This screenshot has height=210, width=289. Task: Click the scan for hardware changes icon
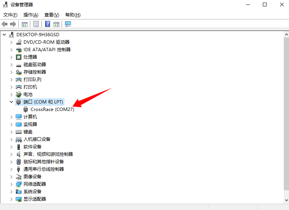[x=68, y=24]
